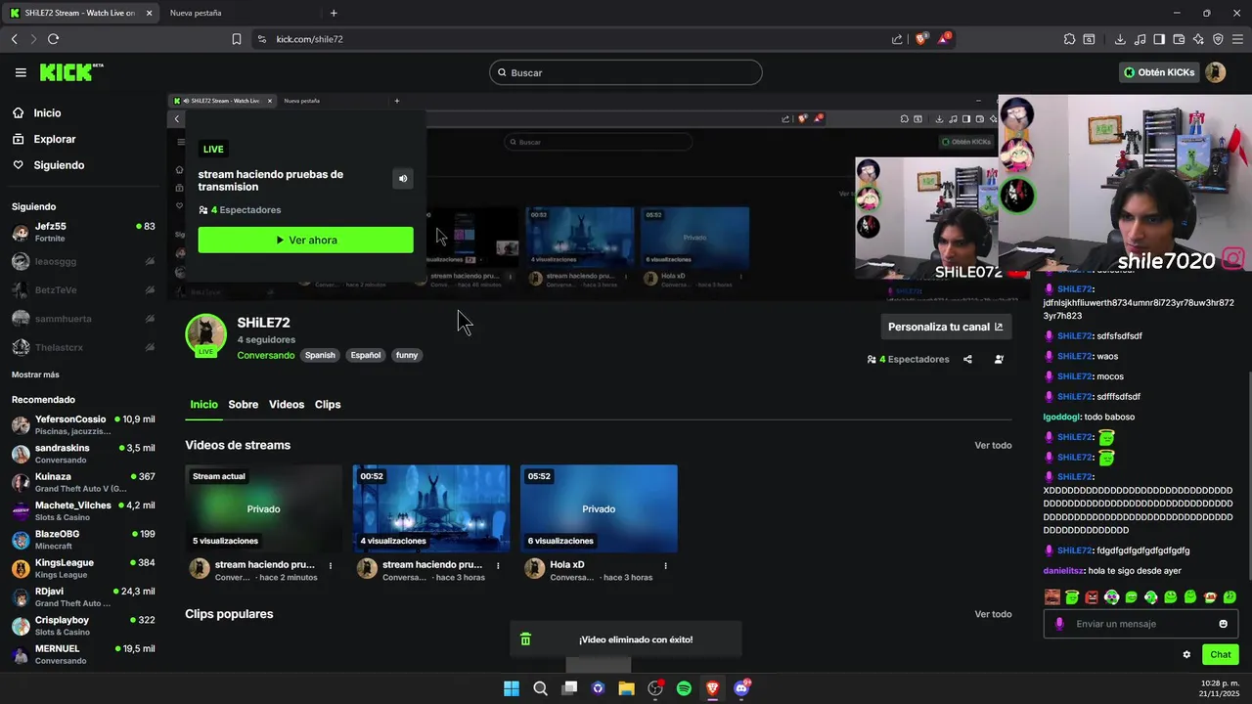
Task: Open the emoji picker in message box
Action: (1223, 624)
